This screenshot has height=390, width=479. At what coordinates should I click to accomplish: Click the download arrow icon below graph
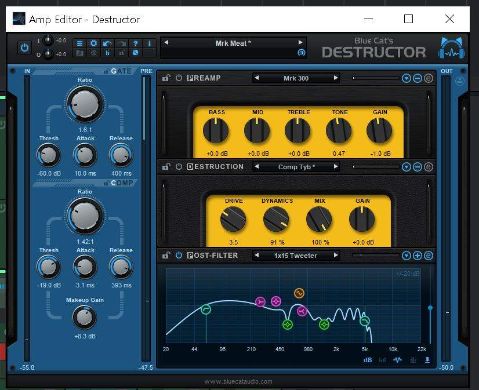(x=427, y=360)
